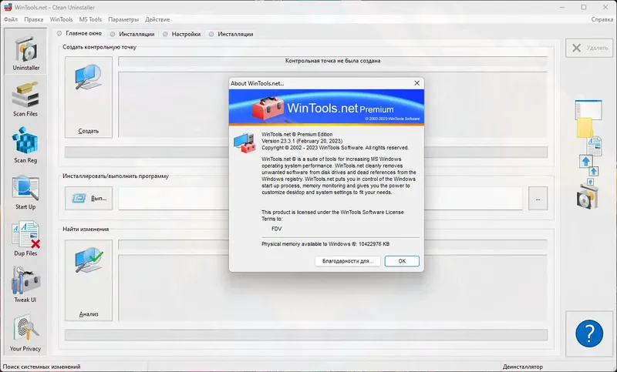
Task: Click the WinTools.net Premium banner image
Action: [326, 107]
